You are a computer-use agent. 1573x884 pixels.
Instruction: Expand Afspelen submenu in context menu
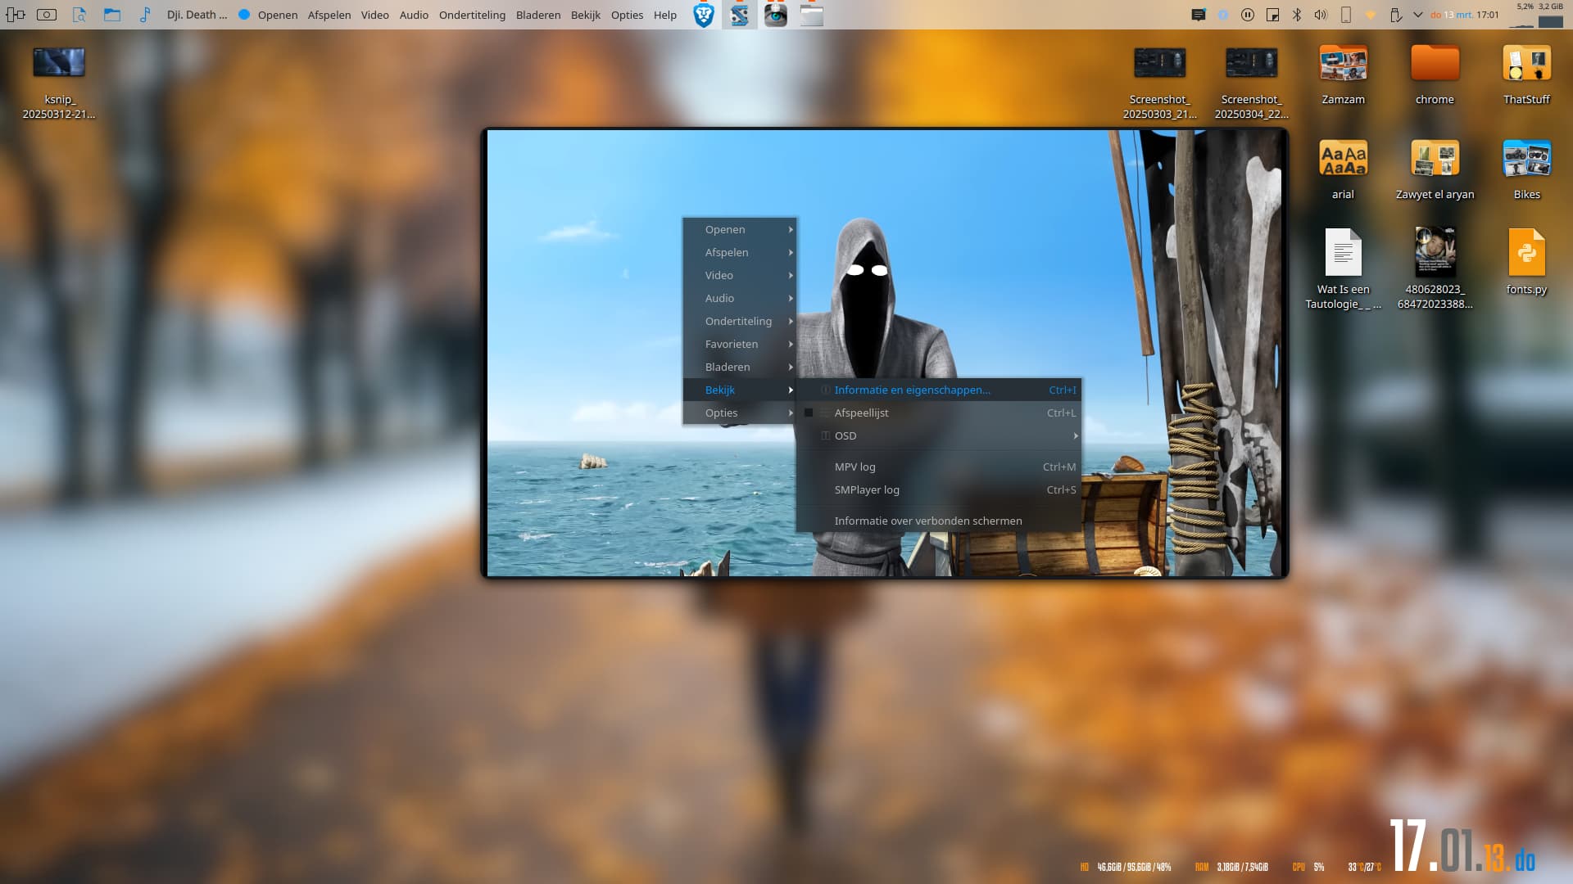740,252
